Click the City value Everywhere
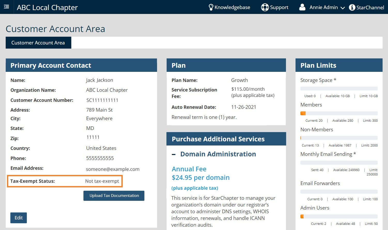Screen dimensions: 388x230 tap(99, 119)
